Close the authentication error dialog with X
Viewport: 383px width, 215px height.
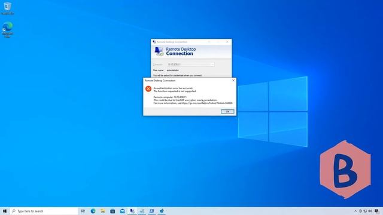point(233,81)
